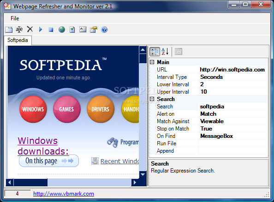Select the Upper Interval property label
This screenshot has width=274, height=202.
173,92
